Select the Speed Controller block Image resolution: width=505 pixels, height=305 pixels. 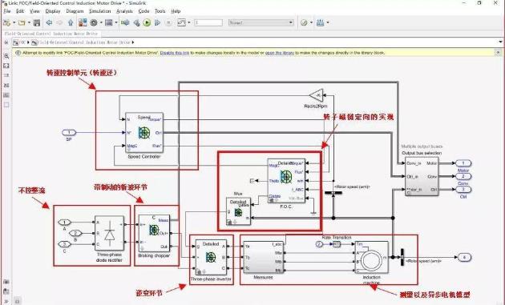(144, 133)
